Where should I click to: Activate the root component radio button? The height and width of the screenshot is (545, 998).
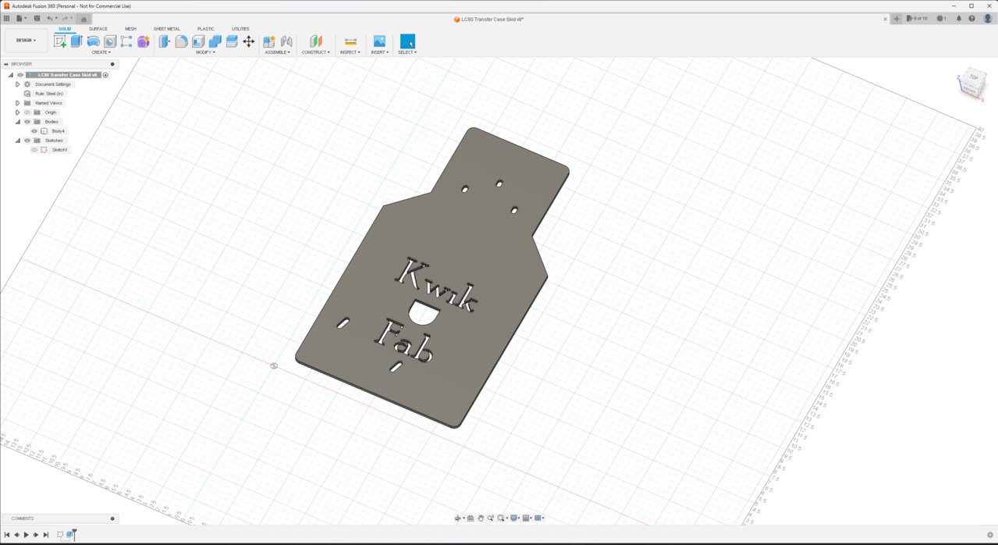tap(105, 75)
